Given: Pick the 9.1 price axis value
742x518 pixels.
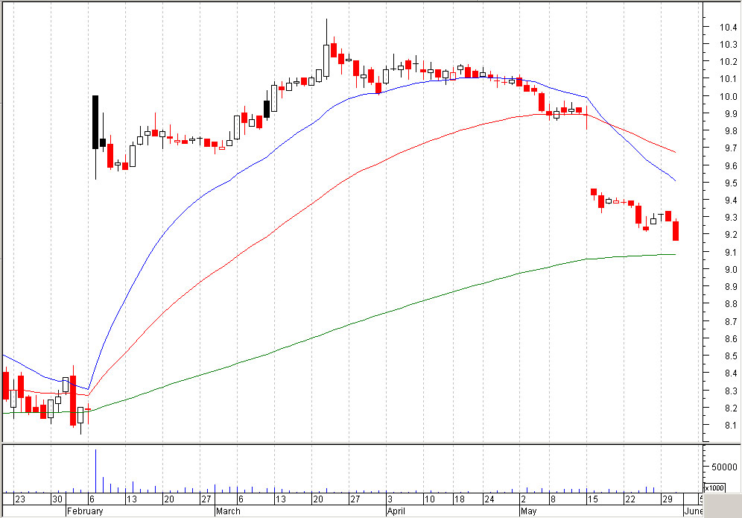Looking at the screenshot, I should click(x=731, y=253).
